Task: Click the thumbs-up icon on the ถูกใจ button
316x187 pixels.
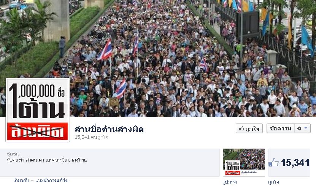Action: click(241, 128)
